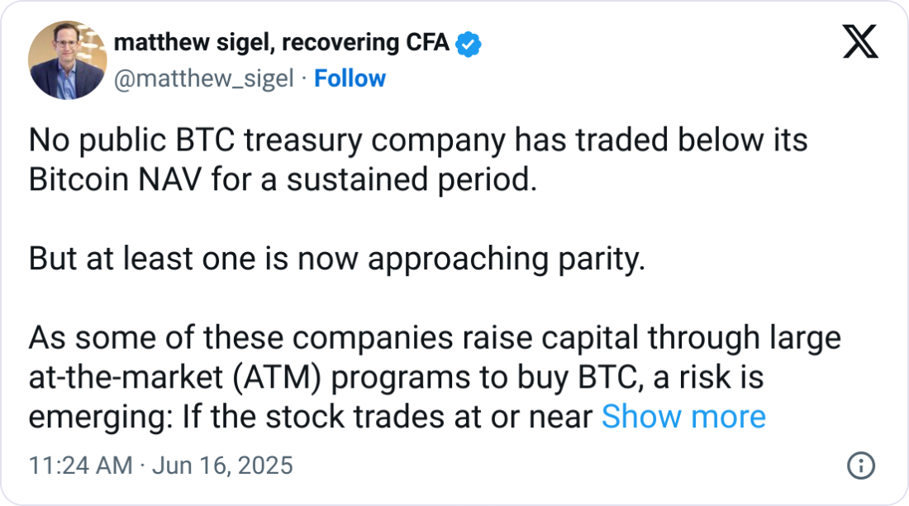
Task: Click the X logo icon
Action: point(860,41)
